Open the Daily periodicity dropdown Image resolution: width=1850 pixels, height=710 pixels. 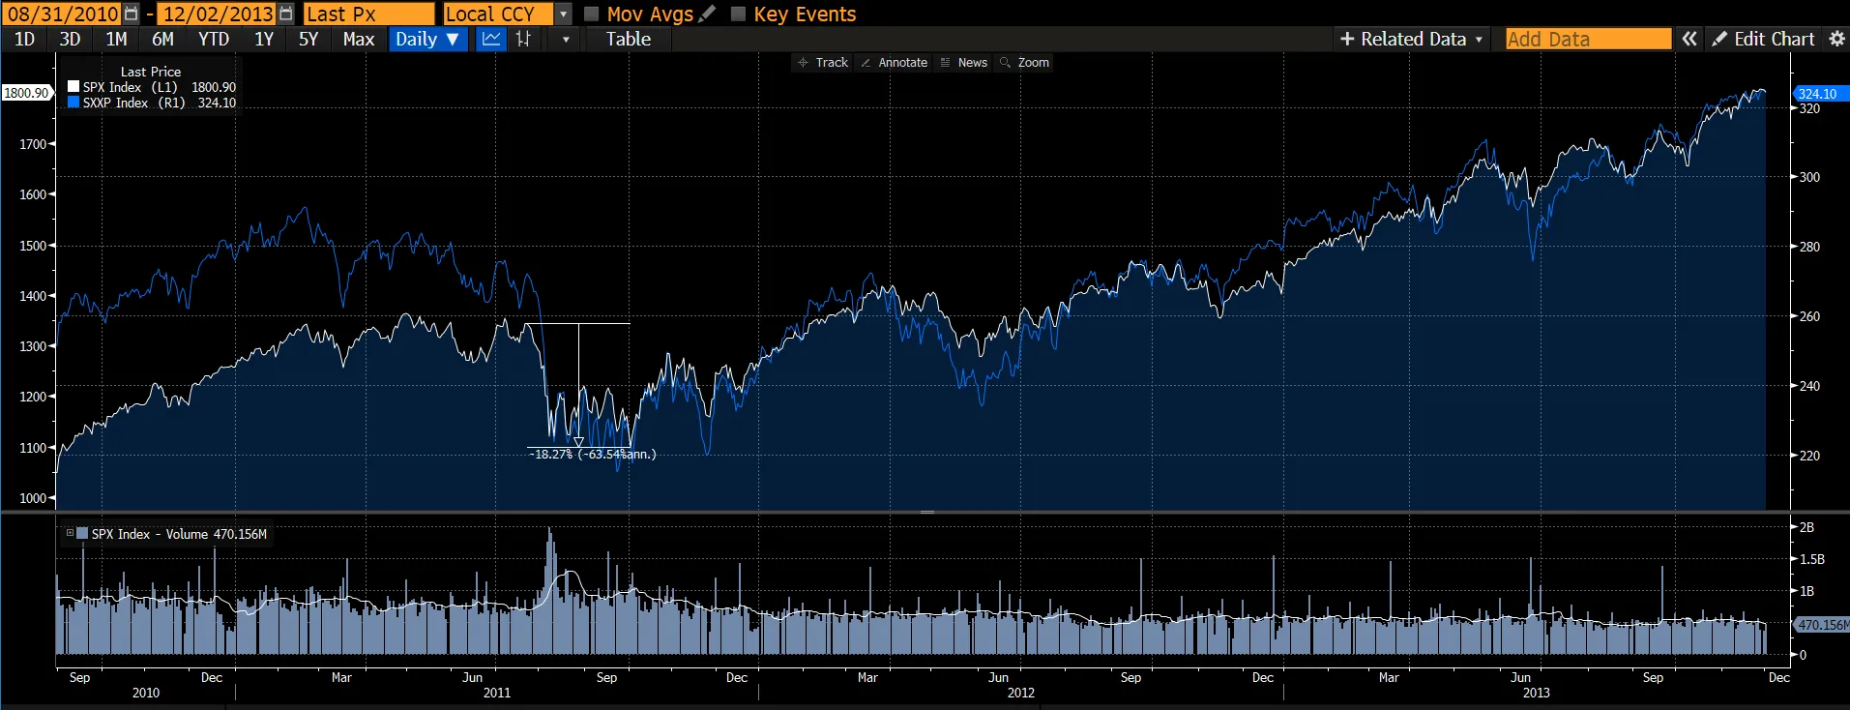pyautogui.click(x=427, y=39)
